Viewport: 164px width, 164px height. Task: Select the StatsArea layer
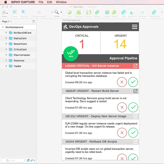(18, 61)
